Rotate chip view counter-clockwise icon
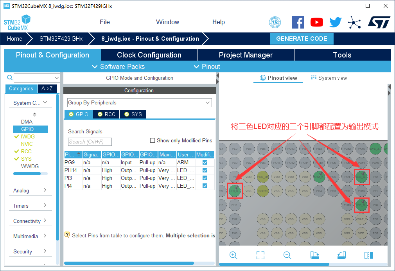This screenshot has width=395, height=271. coord(341,255)
